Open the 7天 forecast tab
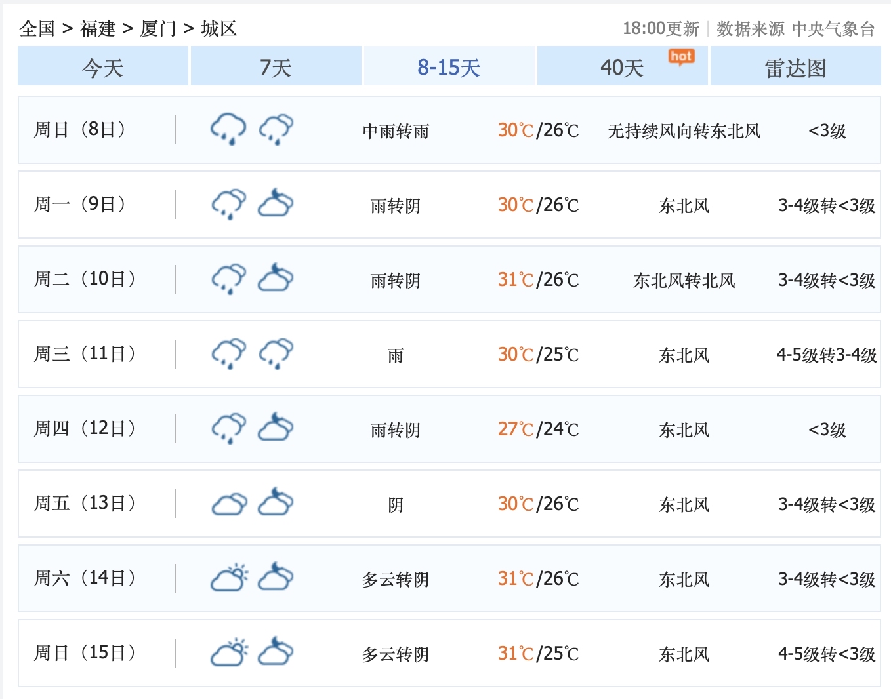Image resolution: width=891 pixels, height=699 pixels. coord(276,66)
